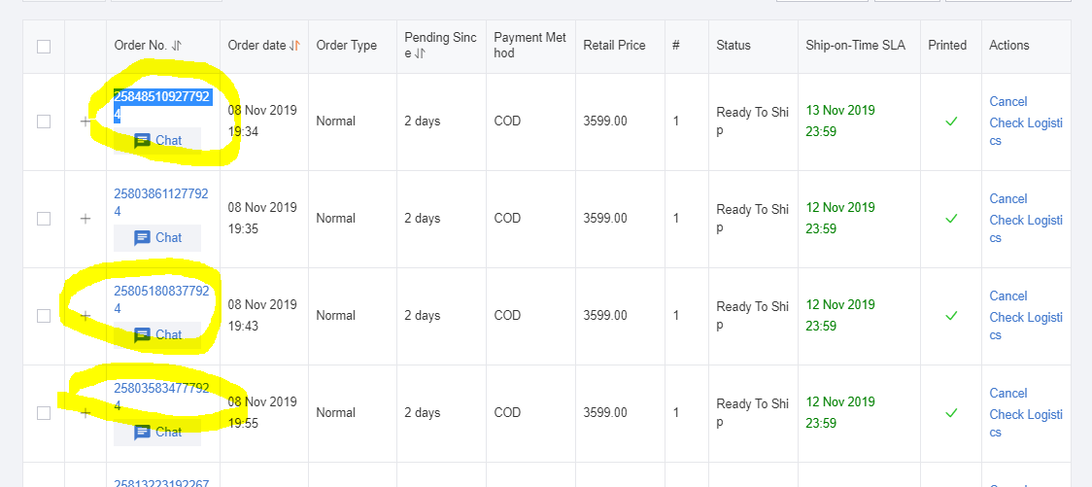
Task: Open Chat for order 258051808377924
Action: 157,334
